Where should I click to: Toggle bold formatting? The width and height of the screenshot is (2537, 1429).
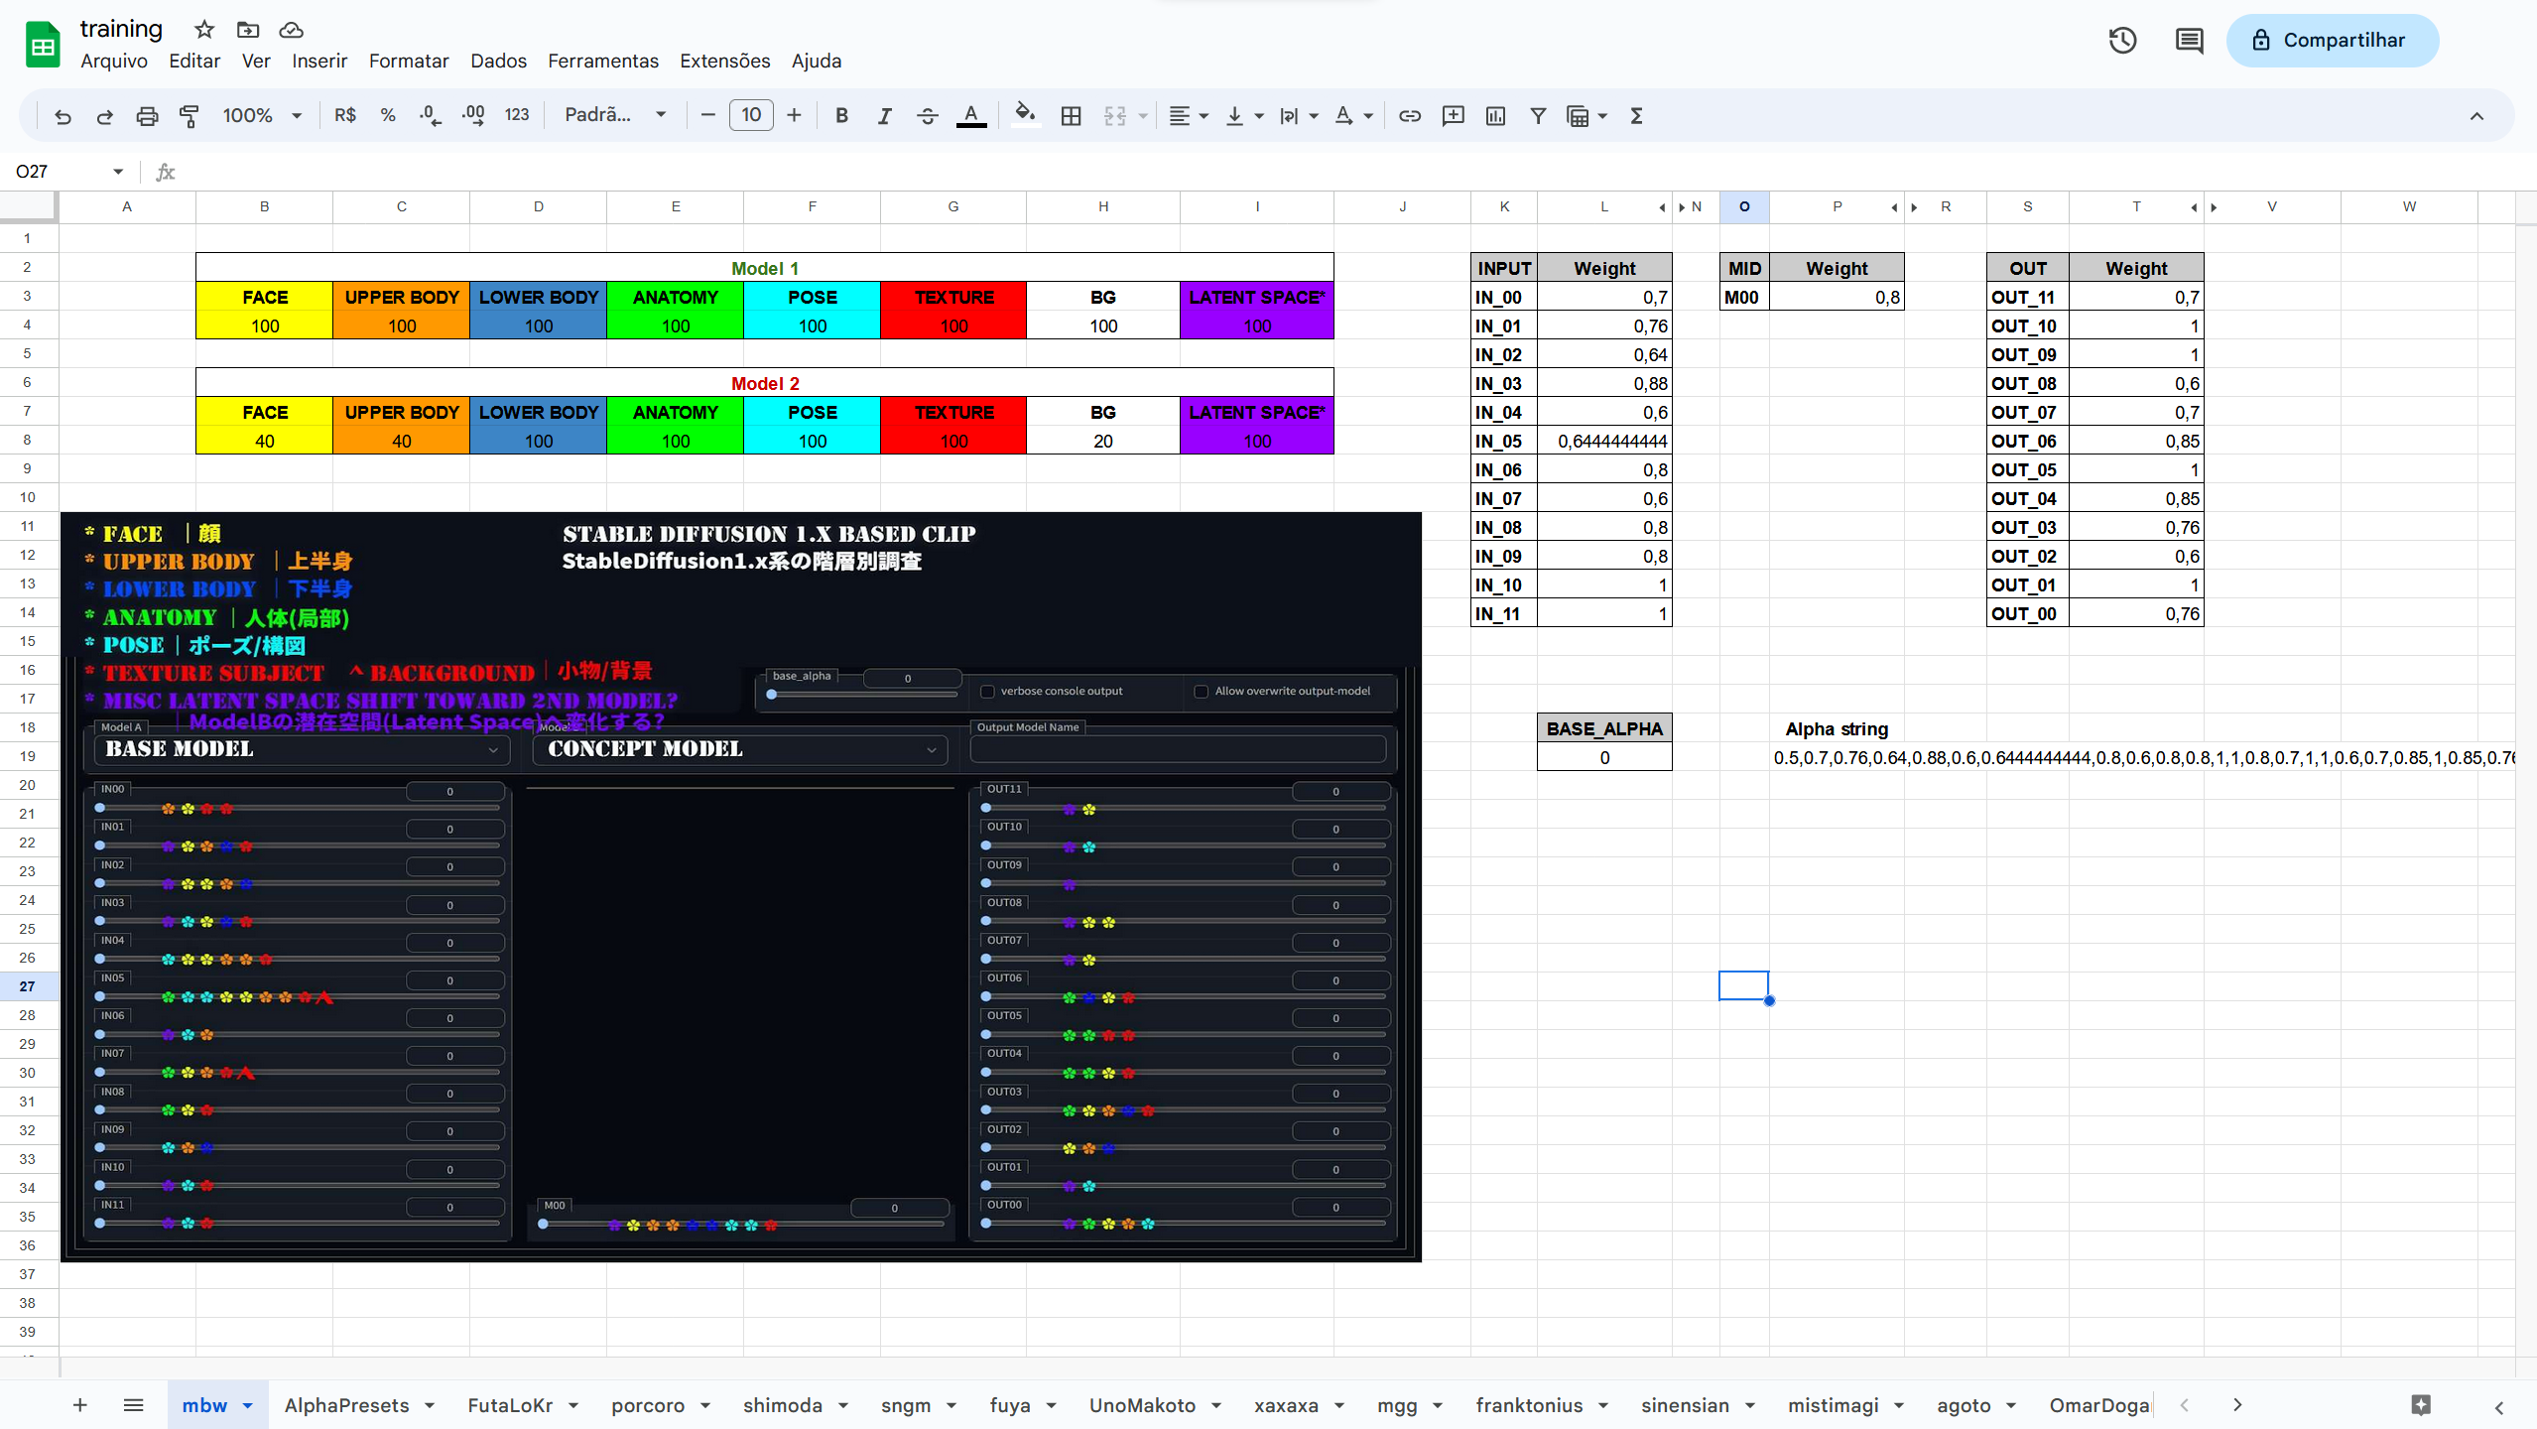pyautogui.click(x=841, y=116)
